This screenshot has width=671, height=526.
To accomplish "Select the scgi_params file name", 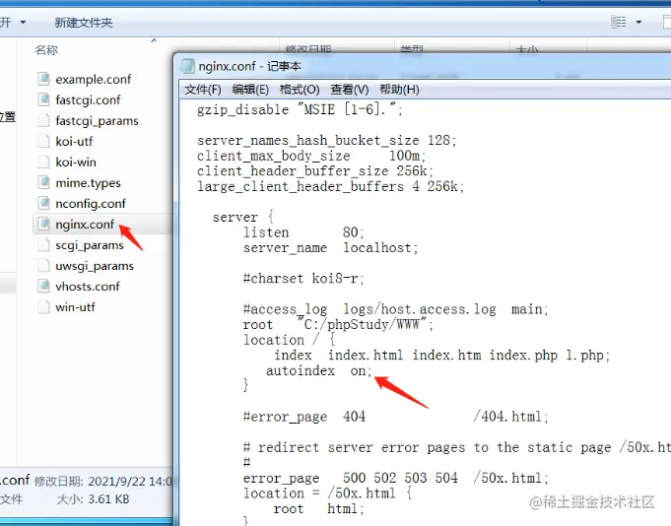I will (90, 245).
